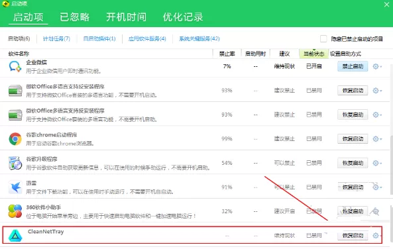Click the CleanNetTray triangle icon
This screenshot has width=393, height=249.
tap(15, 236)
